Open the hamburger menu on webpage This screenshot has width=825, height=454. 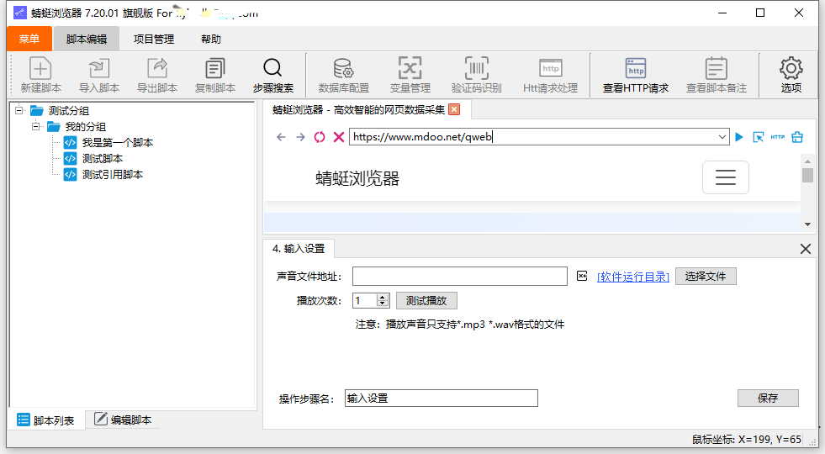726,177
